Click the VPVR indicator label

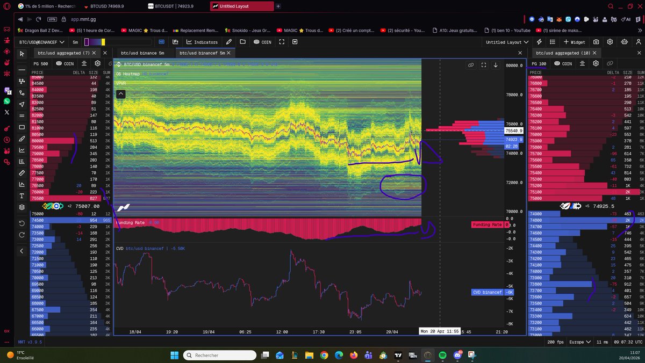point(122,83)
